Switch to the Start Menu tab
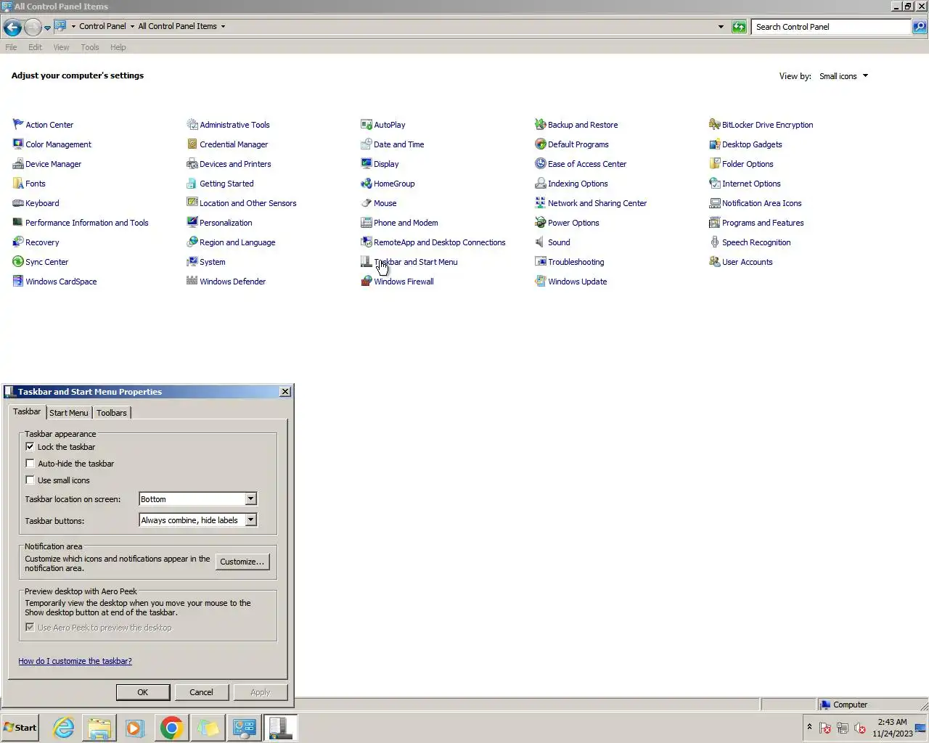 pos(69,413)
